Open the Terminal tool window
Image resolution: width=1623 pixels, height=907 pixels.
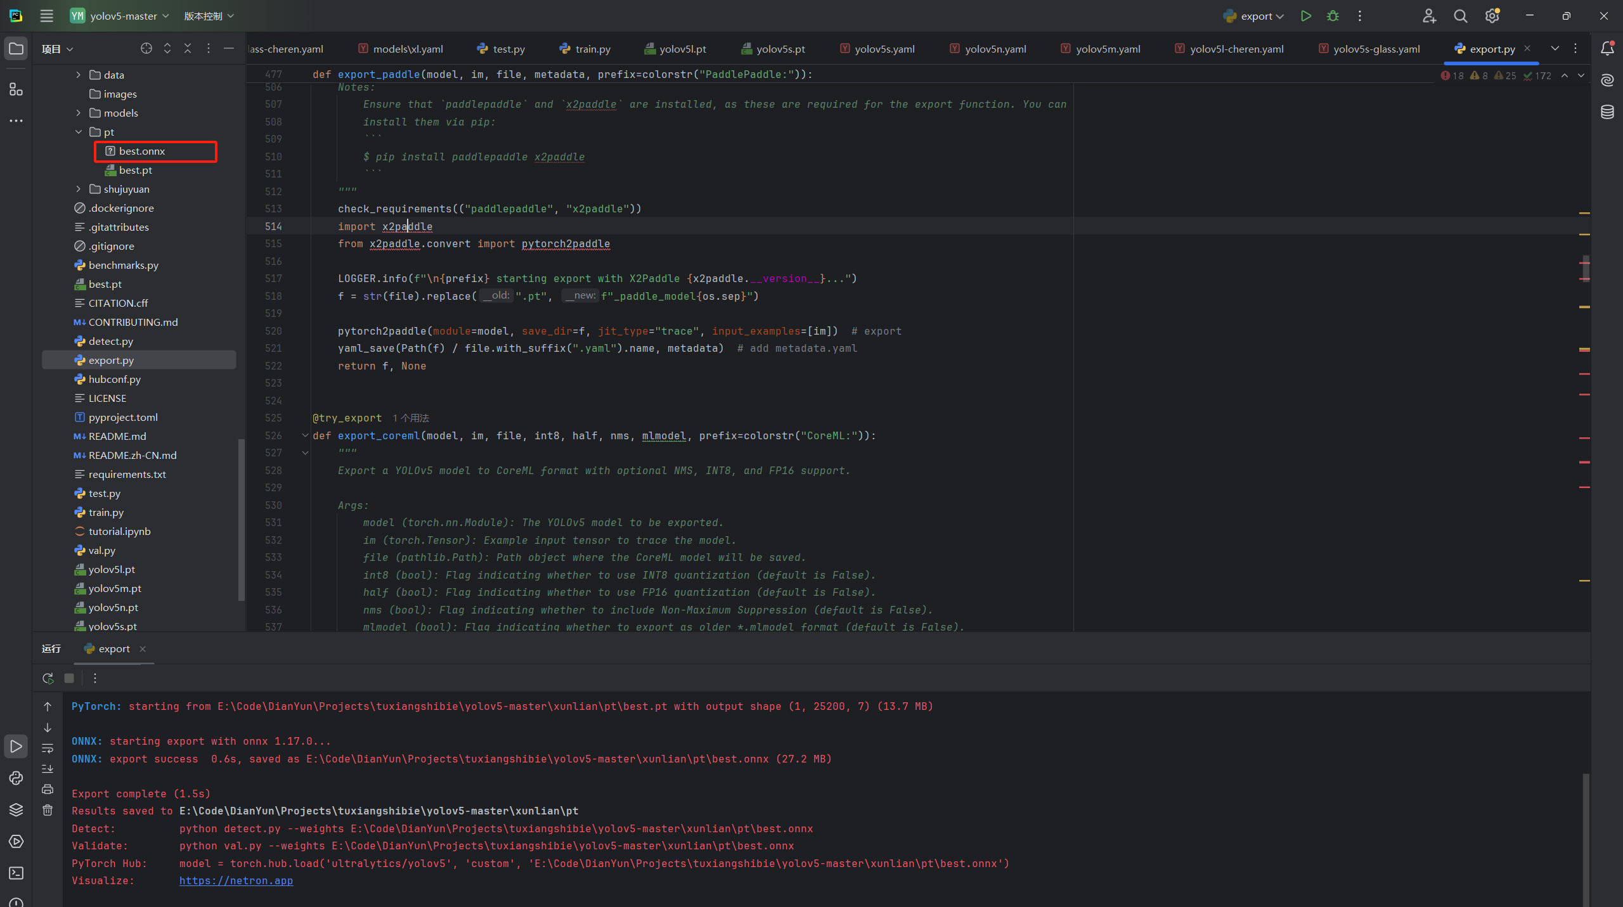(x=16, y=873)
